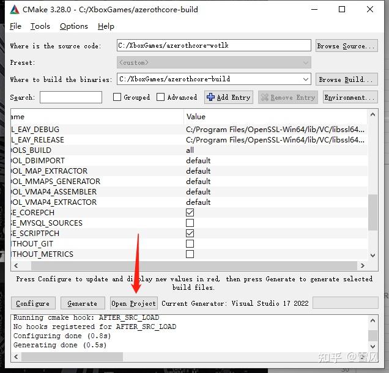Expand the build binaries path dropdown
This screenshot has height=373, width=389.
[306, 79]
